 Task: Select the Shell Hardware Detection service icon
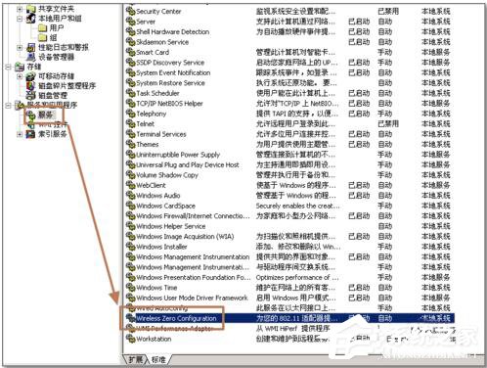point(130,31)
